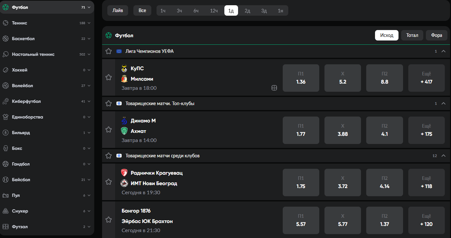Toggle favorite star for Бангор 1876 match

[x=109, y=220]
